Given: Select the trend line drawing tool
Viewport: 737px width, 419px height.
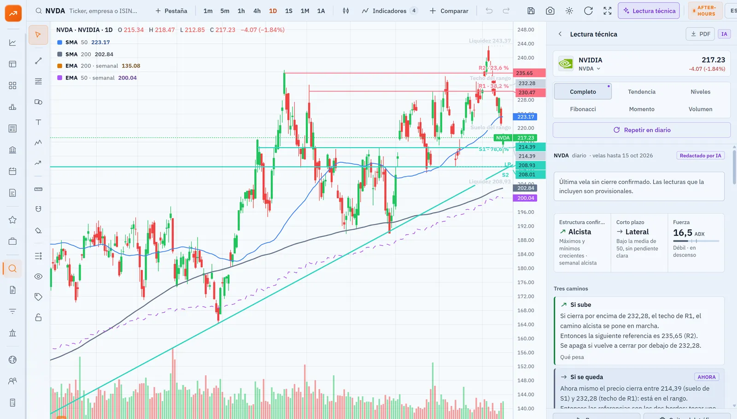Looking at the screenshot, I should pyautogui.click(x=38, y=61).
